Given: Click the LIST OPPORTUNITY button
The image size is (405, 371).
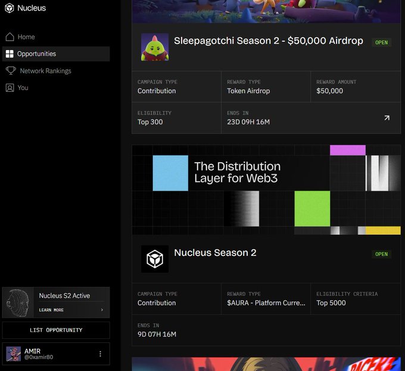Looking at the screenshot, I should click(56, 330).
